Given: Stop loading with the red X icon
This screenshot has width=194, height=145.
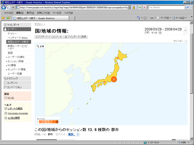Looking at the screenshot, I should point(144,8).
